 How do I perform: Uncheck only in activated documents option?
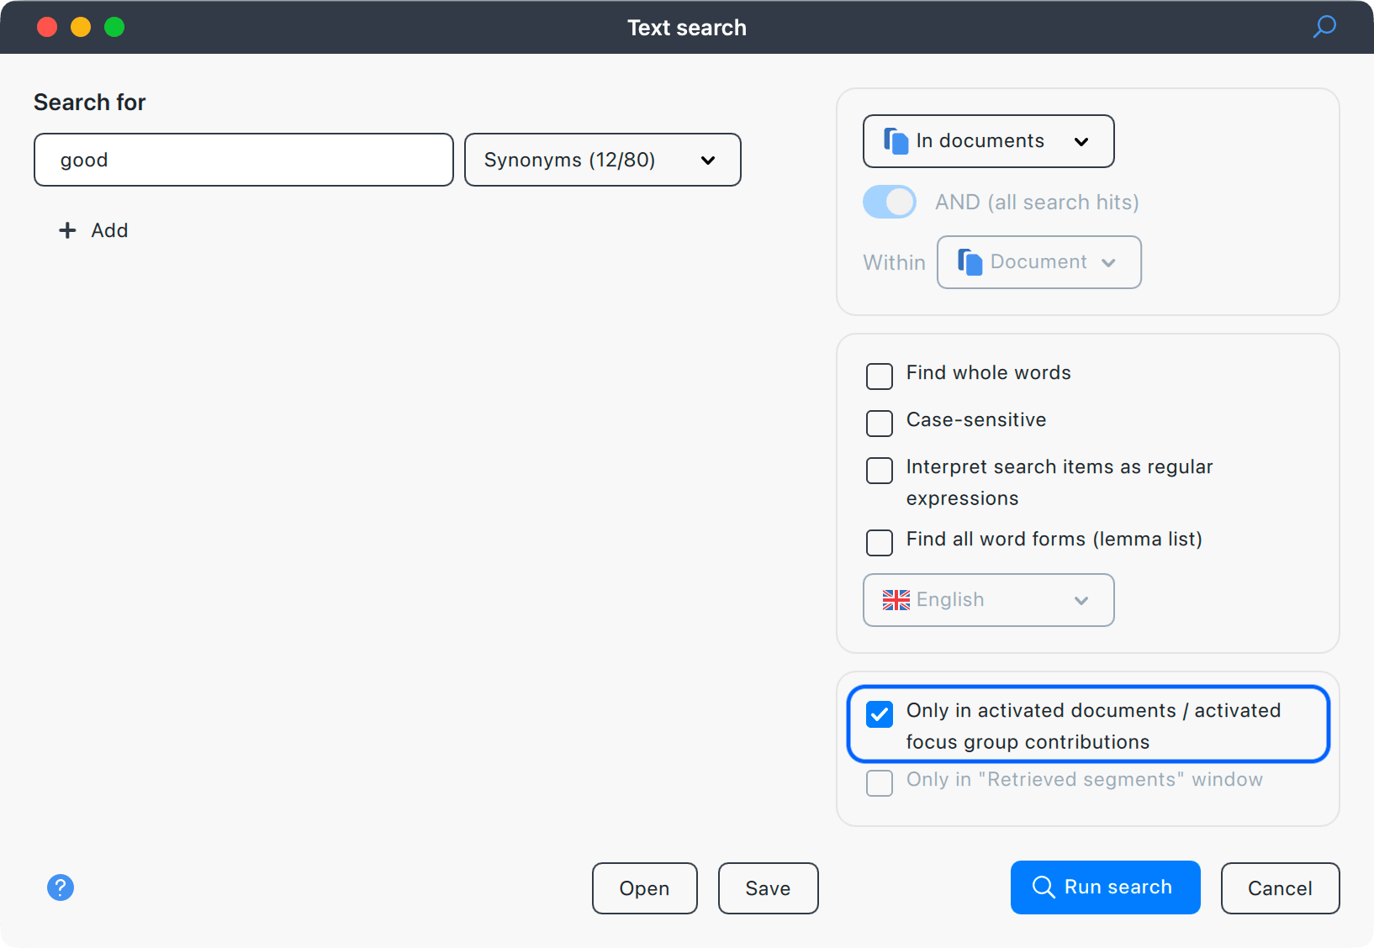[879, 714]
